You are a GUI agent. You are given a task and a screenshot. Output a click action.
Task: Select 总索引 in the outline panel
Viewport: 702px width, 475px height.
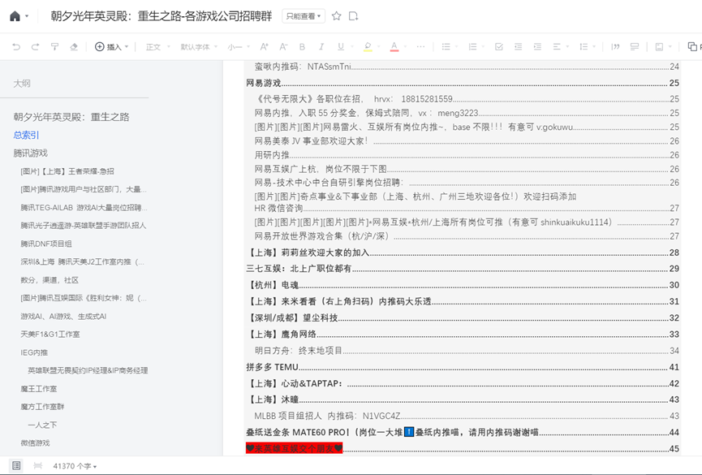(26, 135)
